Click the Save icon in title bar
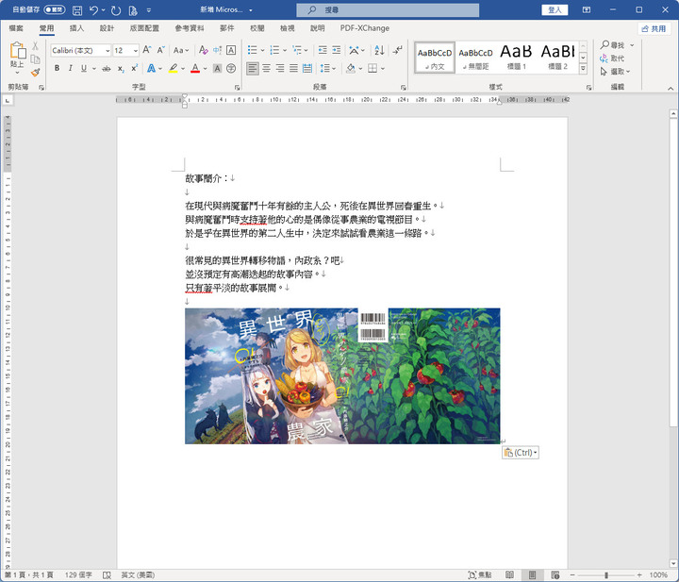The width and height of the screenshot is (679, 582). (77, 10)
